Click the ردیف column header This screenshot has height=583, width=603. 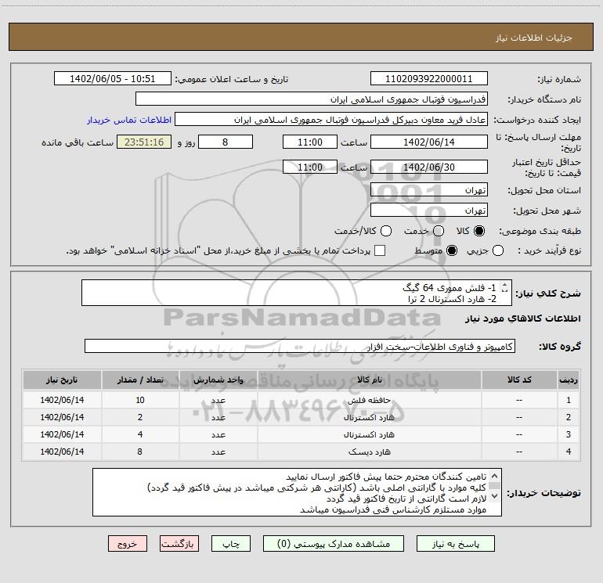click(569, 380)
